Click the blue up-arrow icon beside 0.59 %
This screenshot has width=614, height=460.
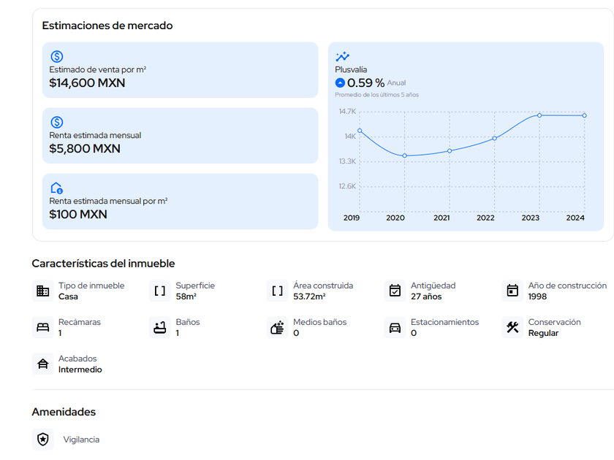[x=340, y=83]
